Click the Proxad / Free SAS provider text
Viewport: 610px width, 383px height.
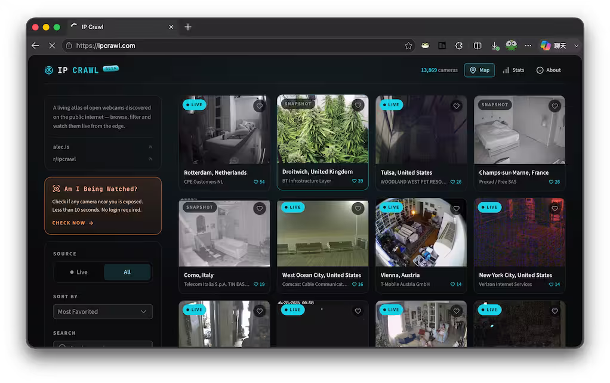[498, 181]
